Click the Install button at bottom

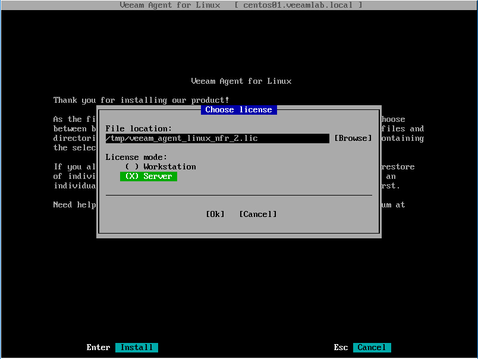(x=137, y=348)
